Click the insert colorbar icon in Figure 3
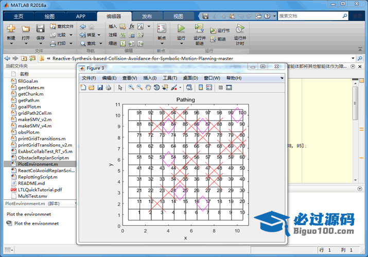 point(201,87)
